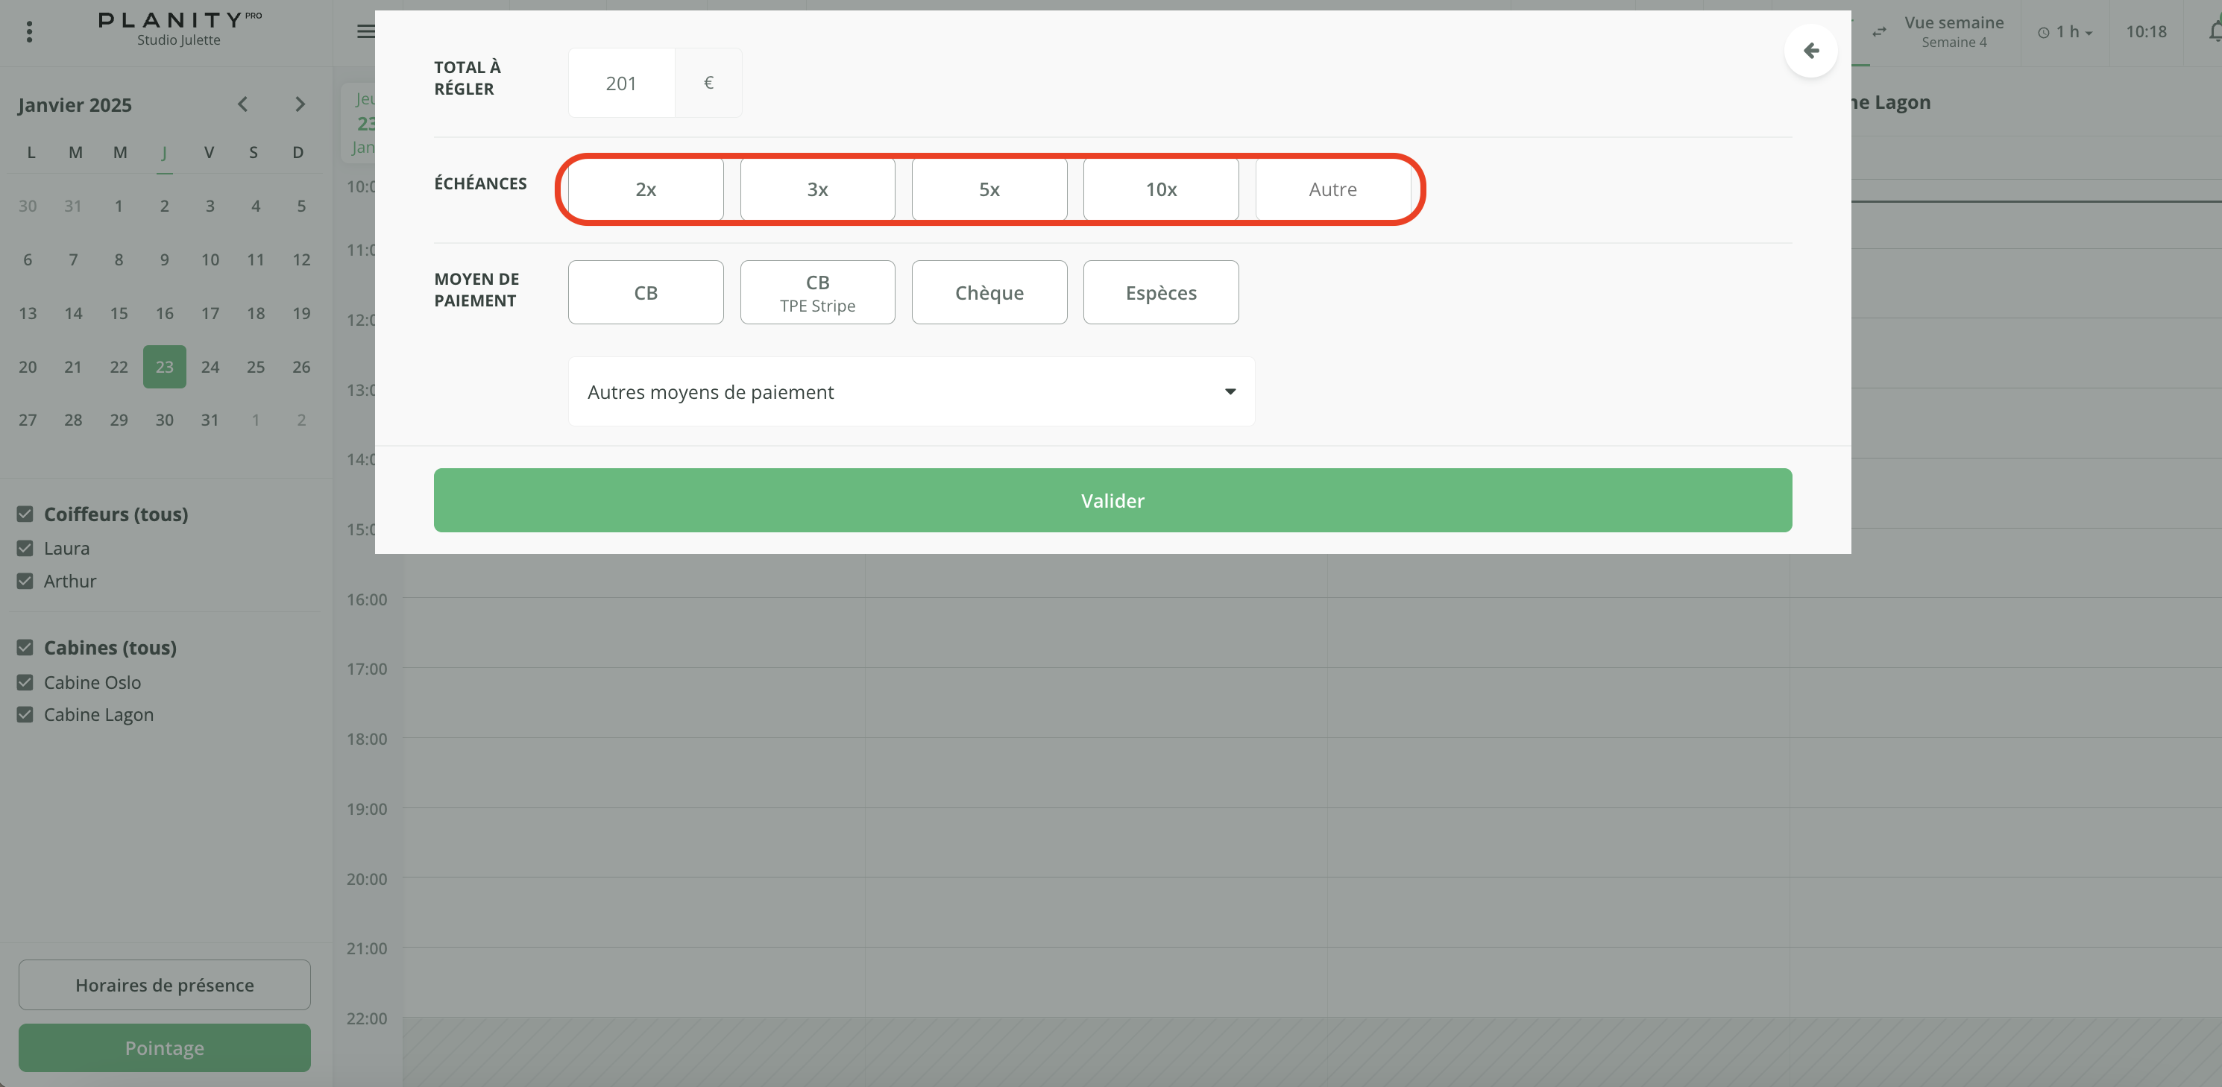
Task: Open the three-dot menu near Planity logo
Action: [29, 32]
